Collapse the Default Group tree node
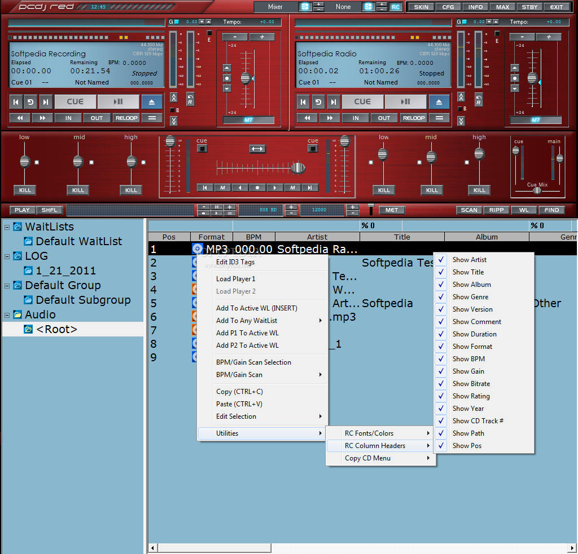Viewport: 578px width, 554px height. pyautogui.click(x=7, y=286)
